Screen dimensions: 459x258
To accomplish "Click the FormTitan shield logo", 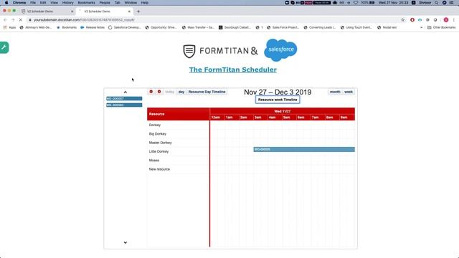I will (189, 51).
